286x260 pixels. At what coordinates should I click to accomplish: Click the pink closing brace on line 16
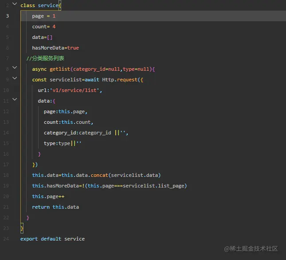[x=39, y=154]
